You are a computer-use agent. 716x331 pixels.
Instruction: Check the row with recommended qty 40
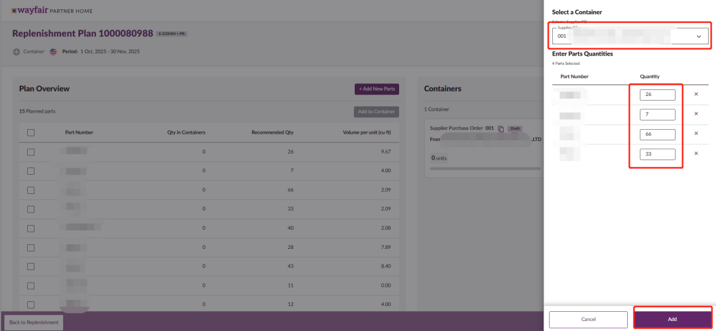pos(31,228)
